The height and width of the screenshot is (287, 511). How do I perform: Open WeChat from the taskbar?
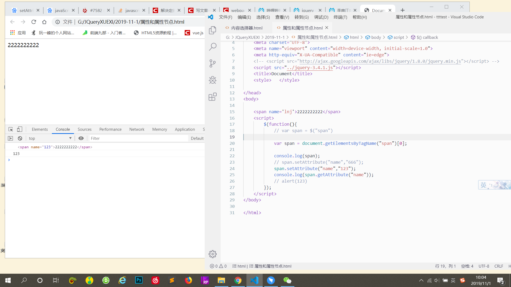coord(287,280)
